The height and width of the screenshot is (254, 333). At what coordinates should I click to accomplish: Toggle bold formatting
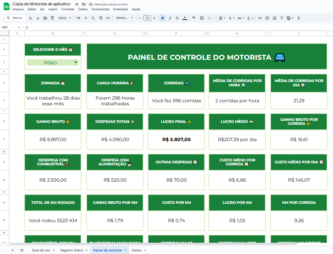point(162,18)
